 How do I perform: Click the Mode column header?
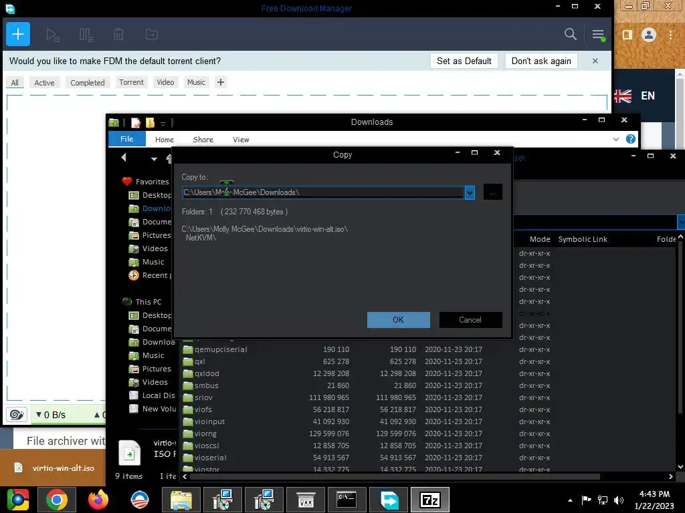tap(540, 239)
